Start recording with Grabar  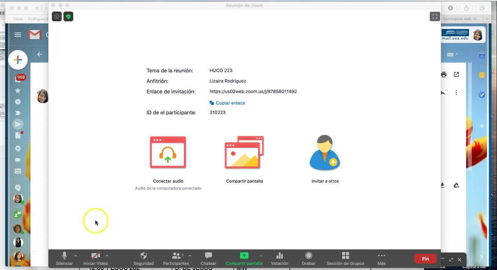pyautogui.click(x=308, y=259)
